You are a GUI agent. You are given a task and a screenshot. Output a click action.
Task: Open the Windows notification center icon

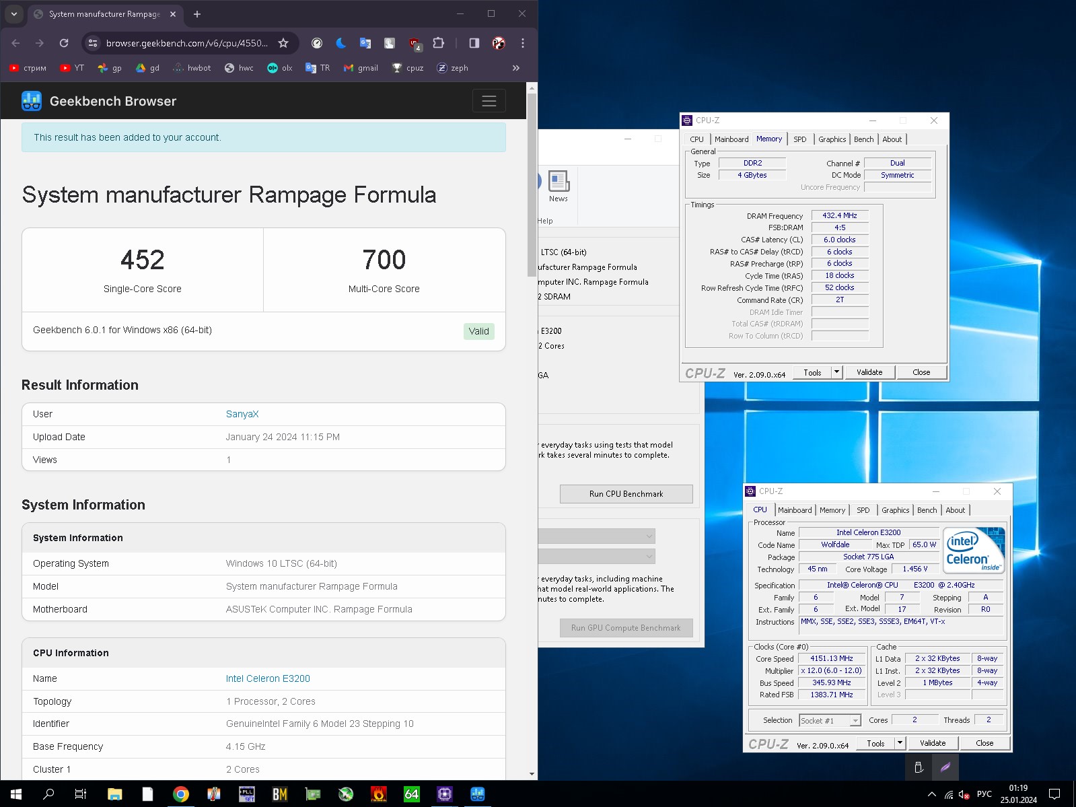(1055, 794)
